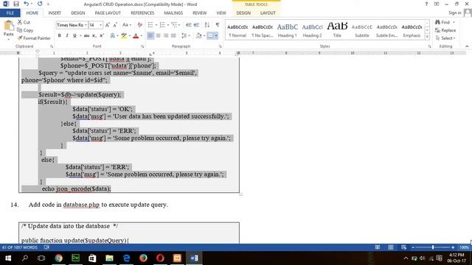The image size is (472, 265).
Task: Activate the Format Painter
Action: click(34, 38)
